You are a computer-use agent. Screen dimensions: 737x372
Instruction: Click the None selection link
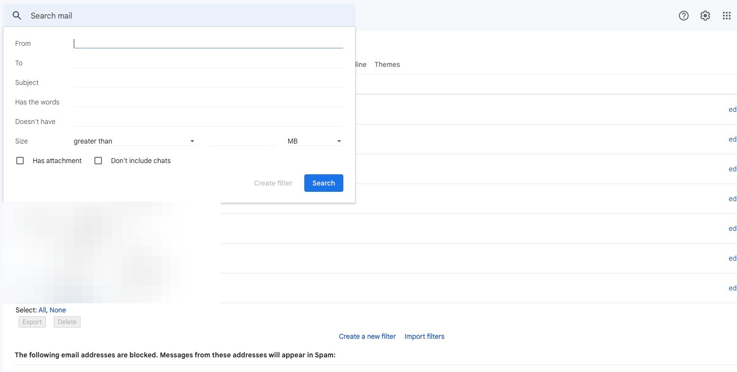[x=58, y=310]
